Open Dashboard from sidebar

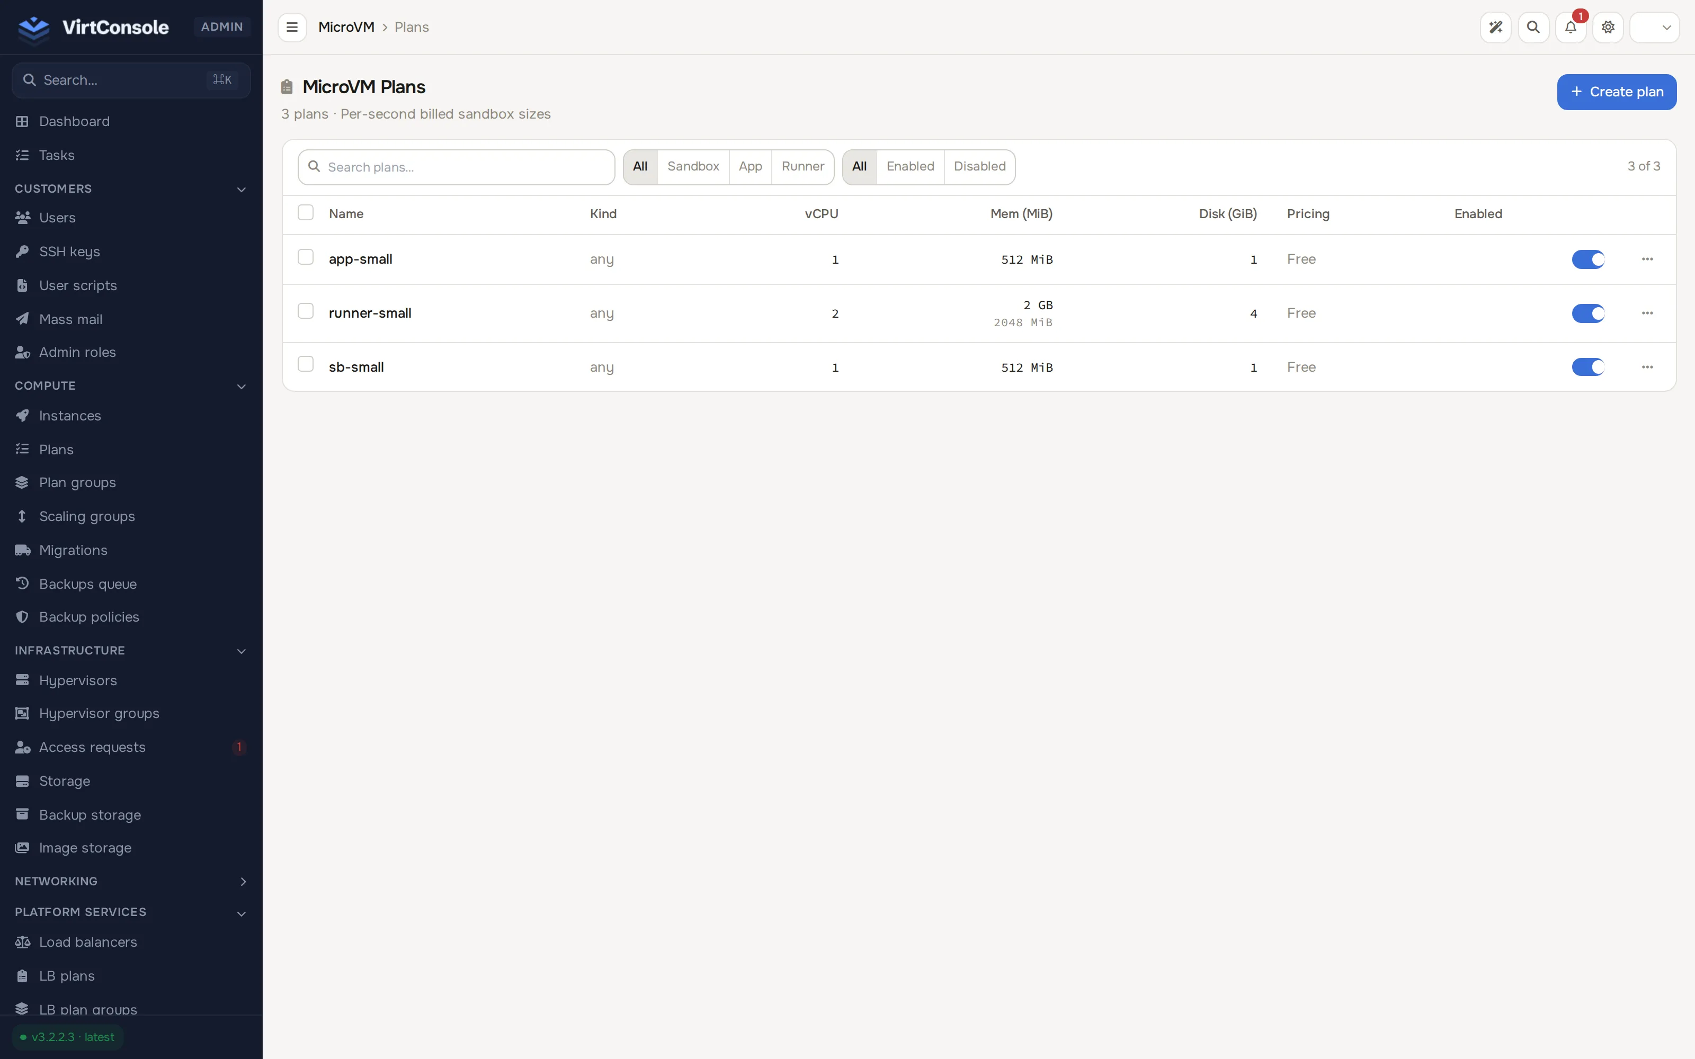point(131,121)
